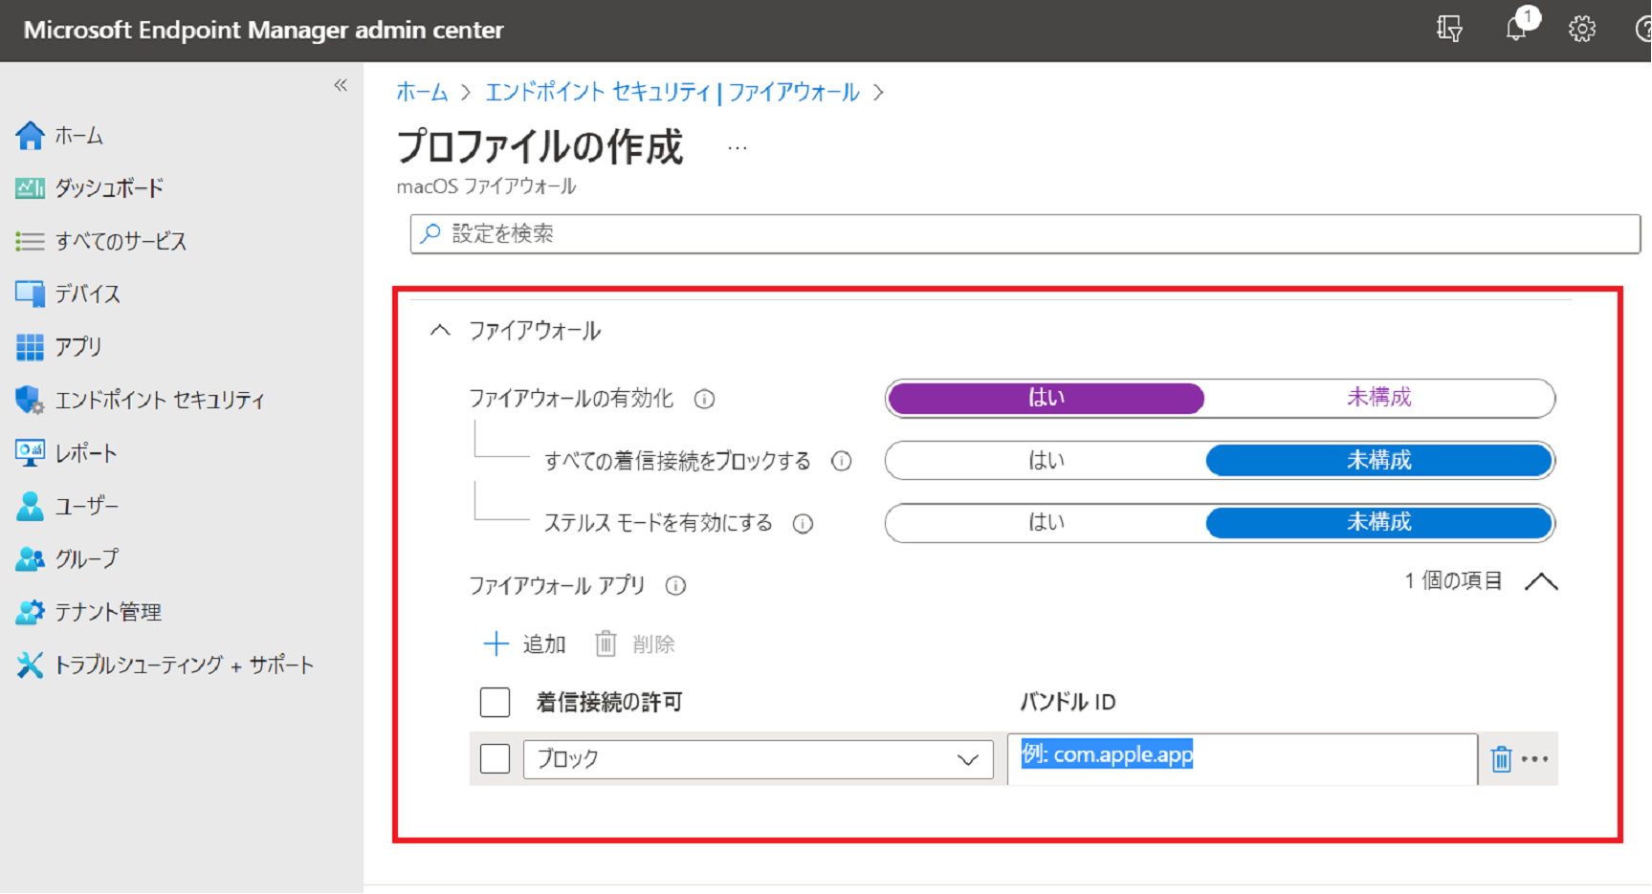Viewport: 1652px width, 894px height.
Task: Click the エンドポイント セキュリティ shield icon
Action: click(x=30, y=400)
